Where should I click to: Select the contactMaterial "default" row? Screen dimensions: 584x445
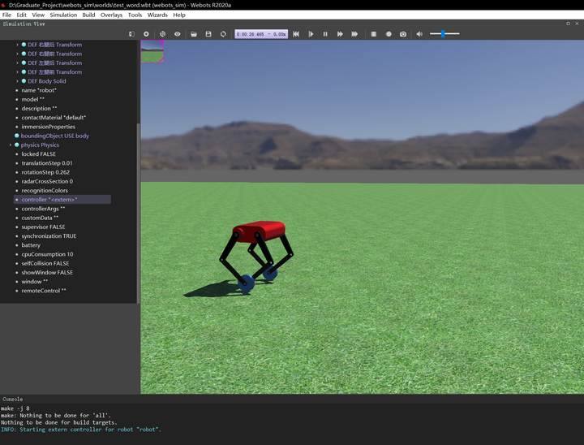click(54, 118)
